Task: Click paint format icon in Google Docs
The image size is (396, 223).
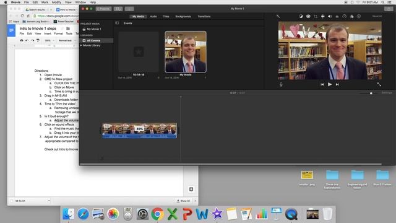Action: (38, 40)
